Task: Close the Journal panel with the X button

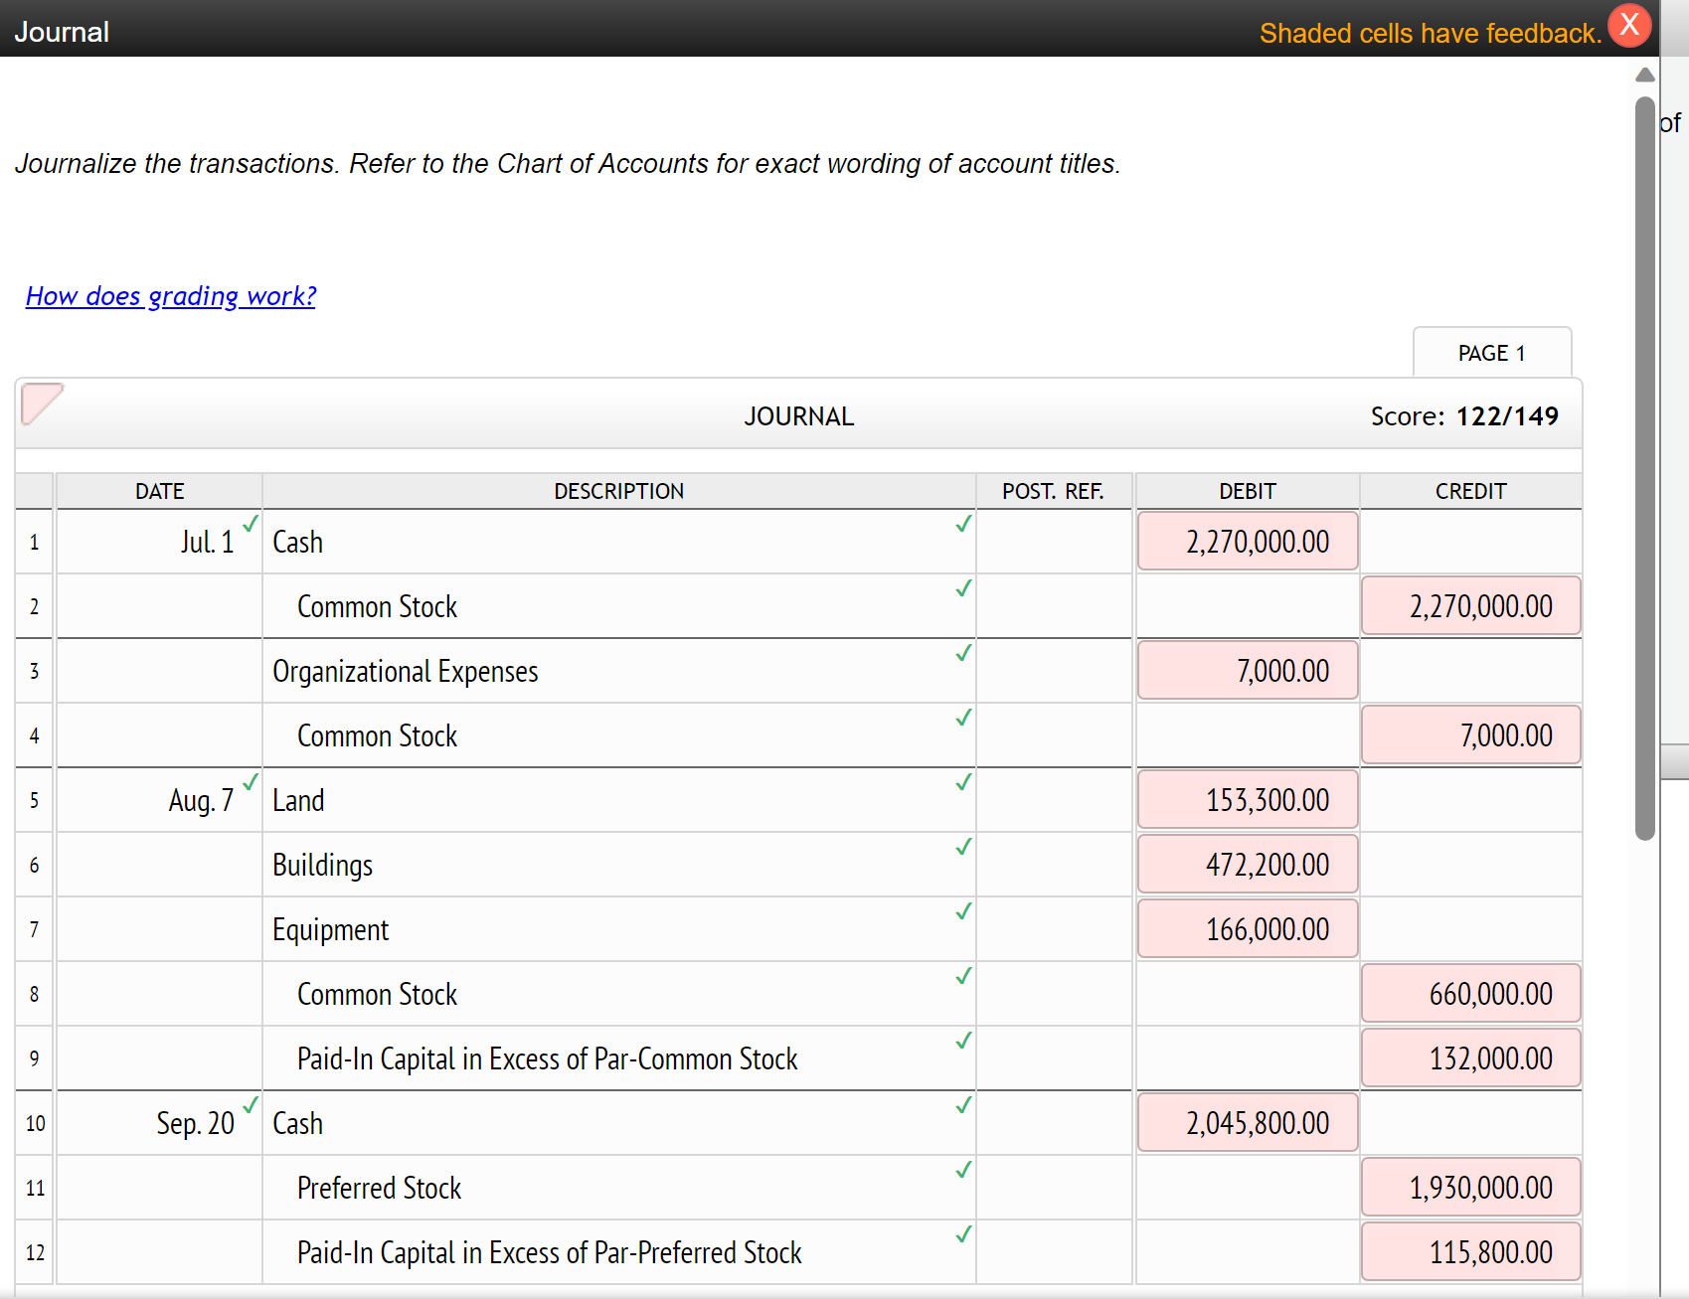Action: [1629, 25]
